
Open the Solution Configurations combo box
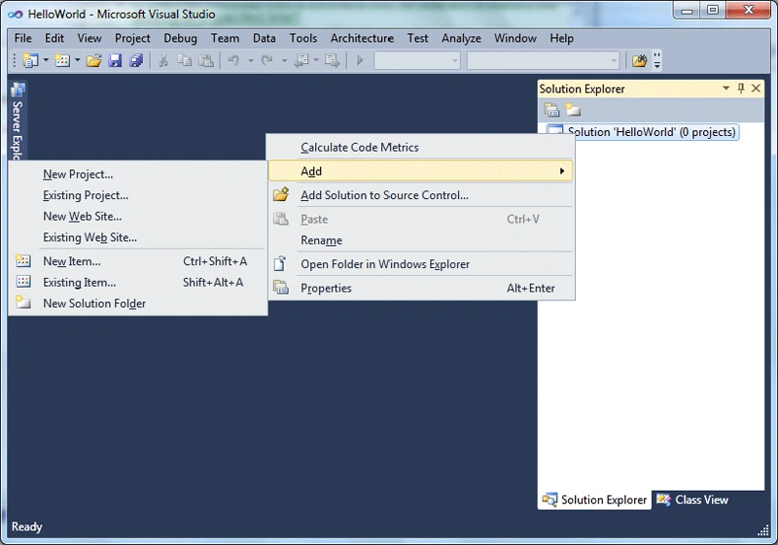pos(417,60)
